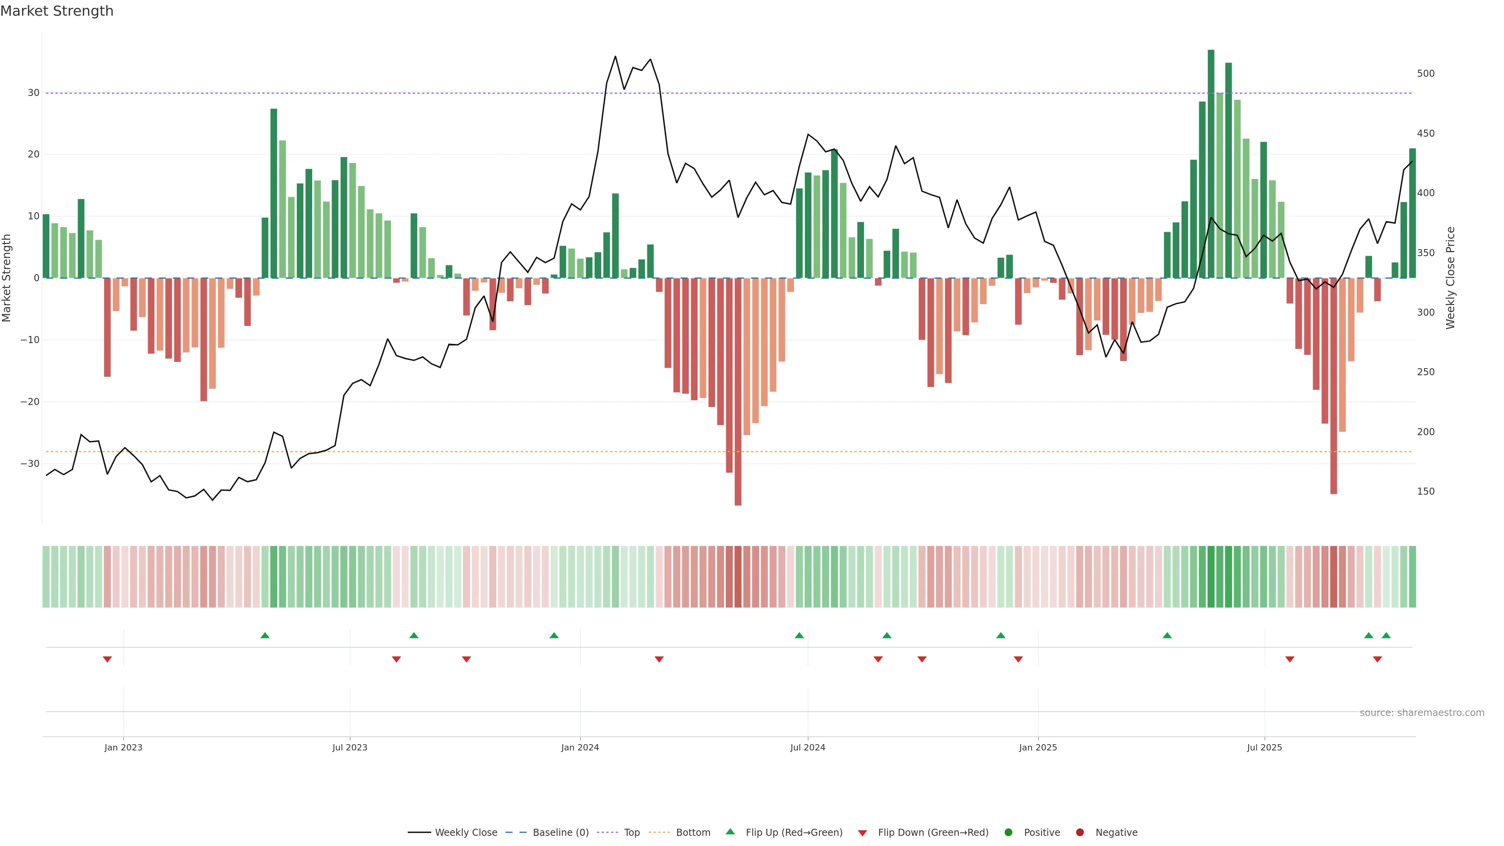Click the leftmost red flip-down triangle marker
The height and width of the screenshot is (846, 1504).
coord(107,659)
